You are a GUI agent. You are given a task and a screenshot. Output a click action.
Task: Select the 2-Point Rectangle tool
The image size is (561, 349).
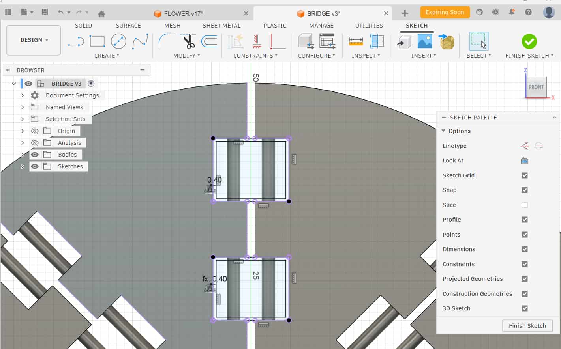[97, 41]
